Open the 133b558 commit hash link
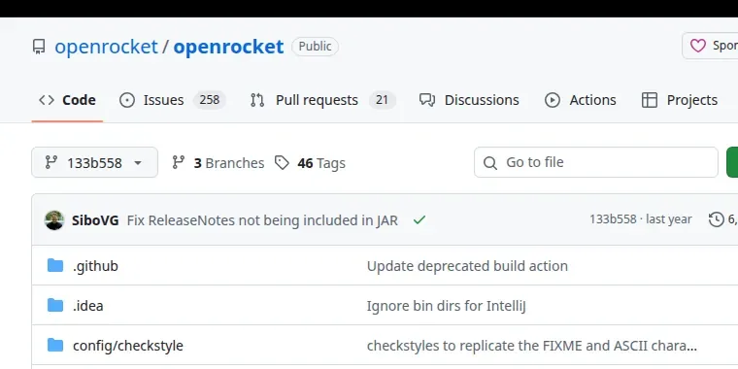 (x=613, y=218)
